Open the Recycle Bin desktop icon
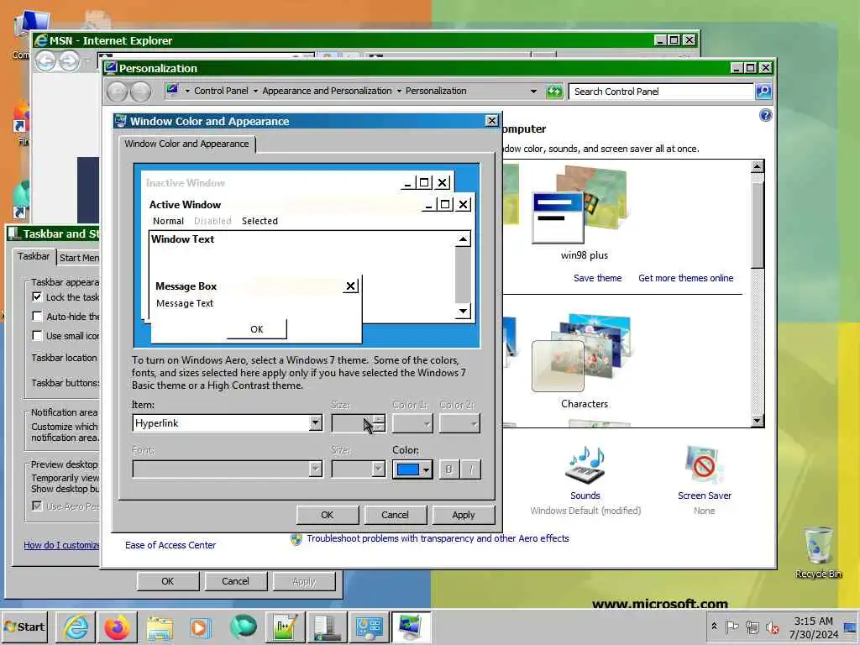 (818, 552)
